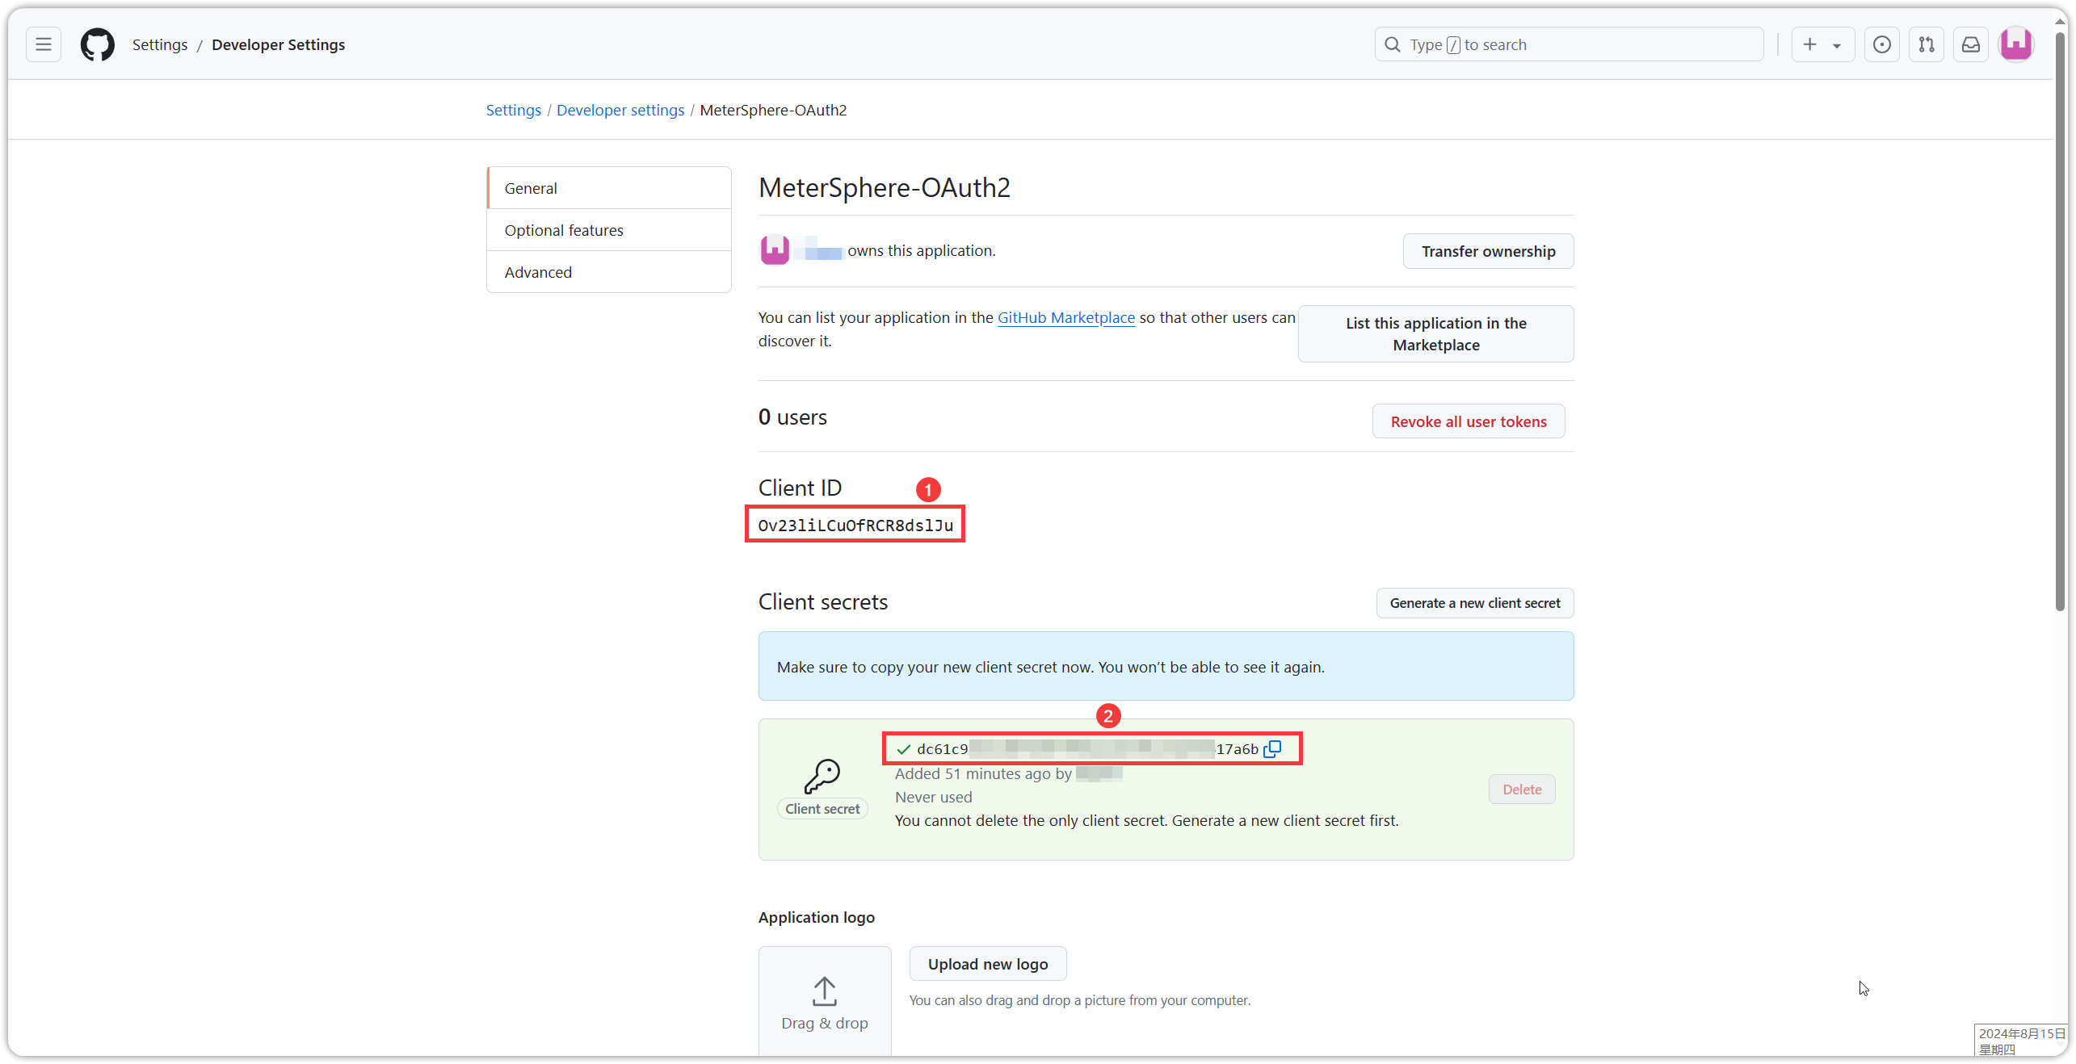
Task: Click the Delete client secret button
Action: (1522, 790)
